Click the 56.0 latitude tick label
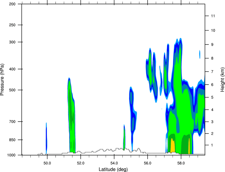This screenshot has width=225, height=172. (x=148, y=163)
